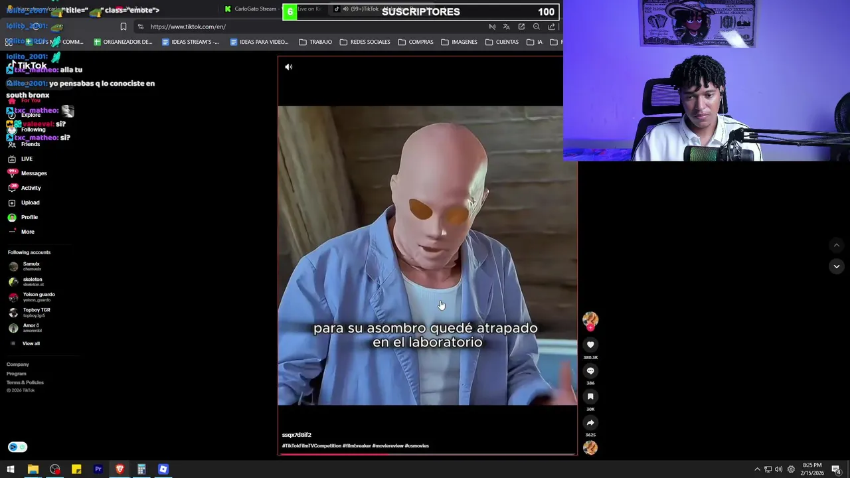Viewport: 850px width, 478px height.
Task: Expand More options in sidebar
Action: click(21, 232)
